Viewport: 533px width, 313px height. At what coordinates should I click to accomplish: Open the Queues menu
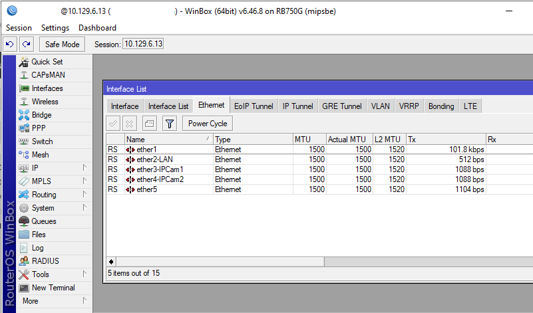click(55, 221)
